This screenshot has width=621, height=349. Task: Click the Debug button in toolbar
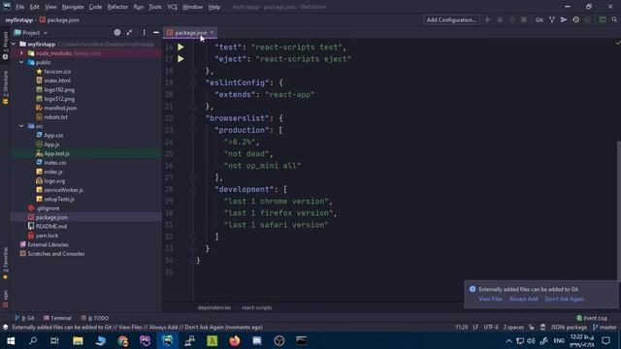coord(500,19)
